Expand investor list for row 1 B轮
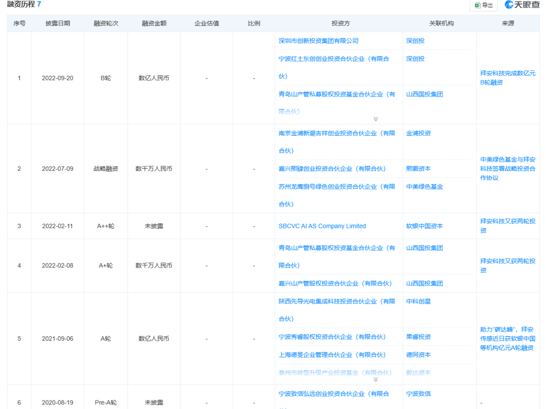This screenshot has width=546, height=409. pos(376,119)
